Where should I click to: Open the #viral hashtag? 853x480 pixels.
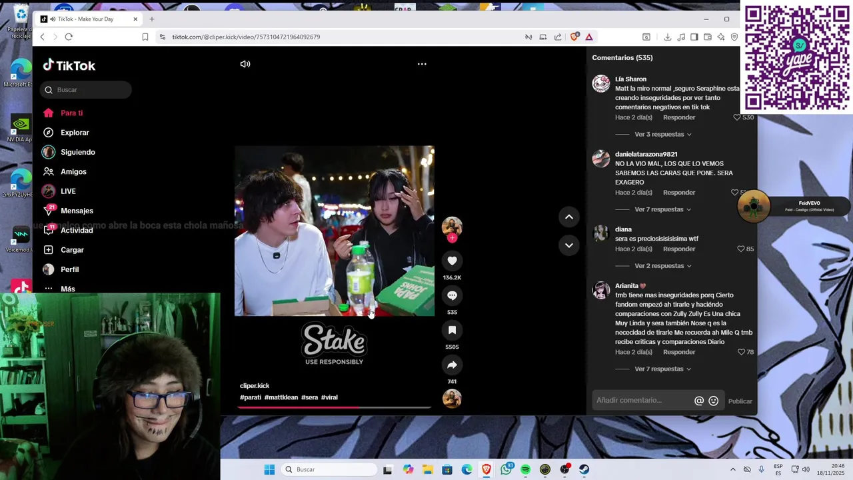pyautogui.click(x=329, y=397)
